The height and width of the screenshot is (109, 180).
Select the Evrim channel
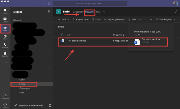pyautogui.click(x=32, y=84)
